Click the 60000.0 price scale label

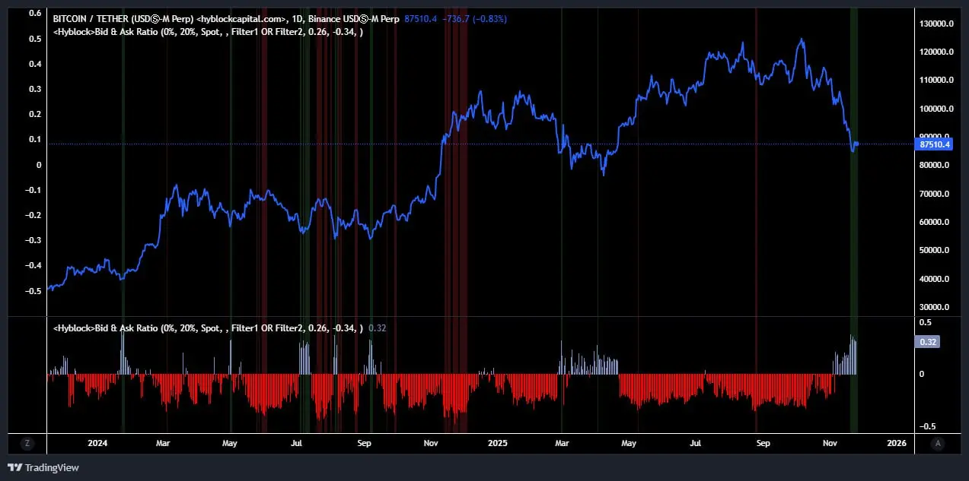[x=936, y=222]
